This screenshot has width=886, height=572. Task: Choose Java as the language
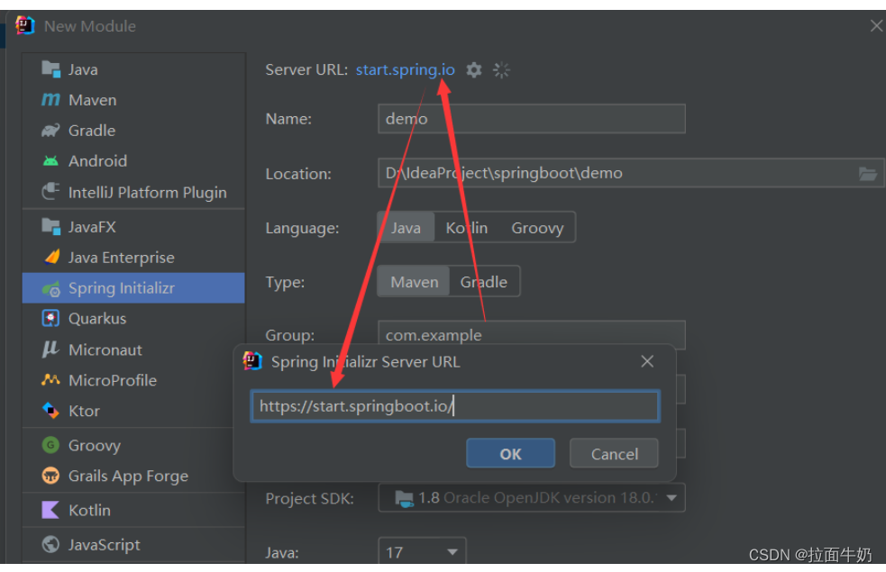pyautogui.click(x=406, y=228)
